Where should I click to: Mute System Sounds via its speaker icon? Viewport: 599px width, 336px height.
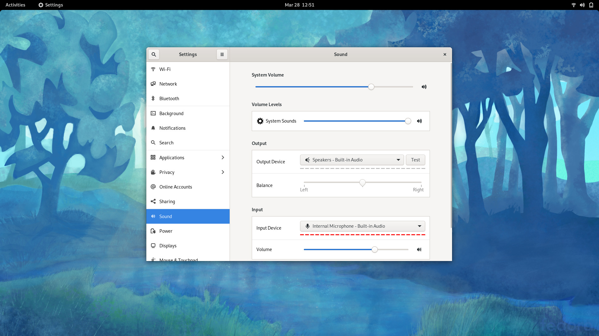click(x=419, y=121)
